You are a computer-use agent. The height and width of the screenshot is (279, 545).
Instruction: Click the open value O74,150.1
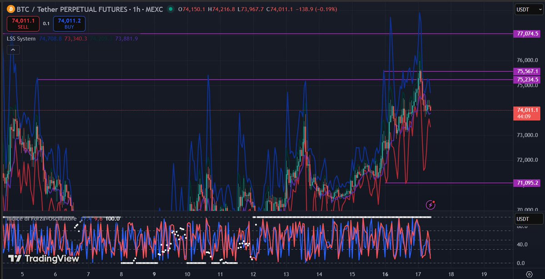click(x=191, y=10)
